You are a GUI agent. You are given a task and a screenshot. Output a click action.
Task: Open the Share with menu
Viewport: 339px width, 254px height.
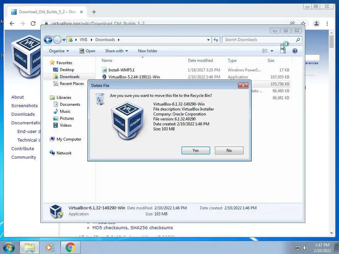coord(116,51)
